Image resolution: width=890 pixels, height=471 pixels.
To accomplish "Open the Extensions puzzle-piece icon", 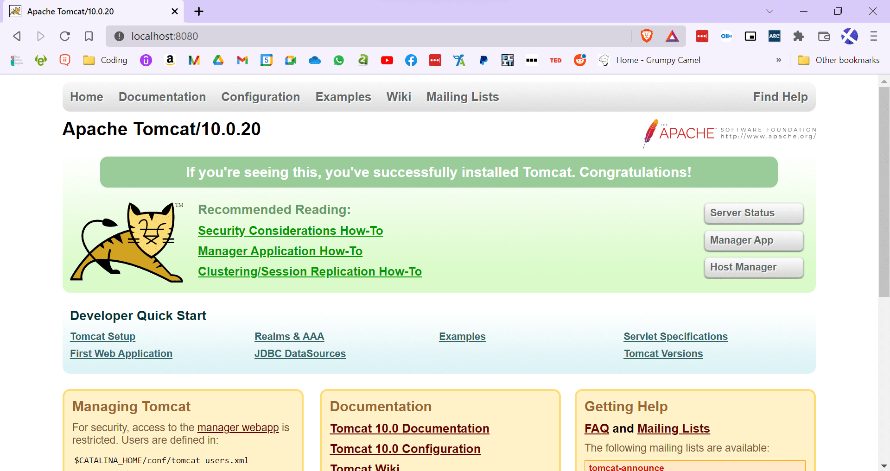I will (799, 36).
